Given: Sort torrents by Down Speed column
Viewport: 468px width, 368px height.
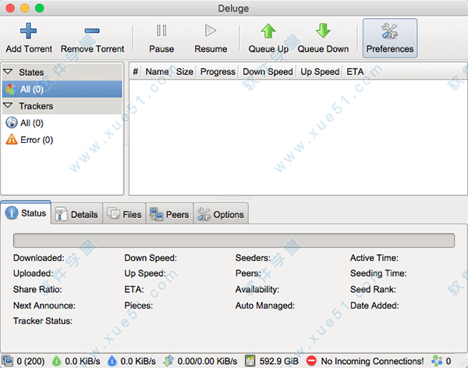Looking at the screenshot, I should coord(268,71).
